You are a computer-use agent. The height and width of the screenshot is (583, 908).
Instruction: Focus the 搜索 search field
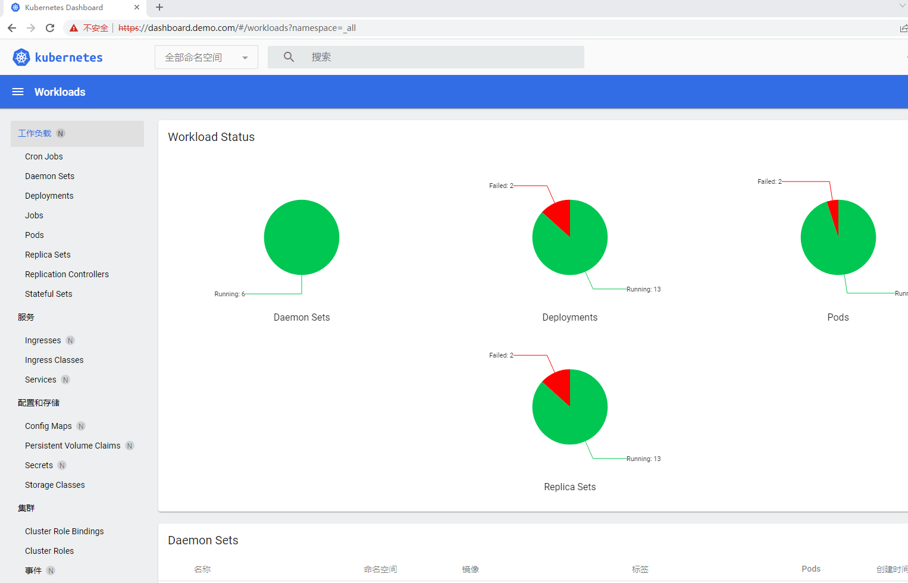(x=426, y=57)
